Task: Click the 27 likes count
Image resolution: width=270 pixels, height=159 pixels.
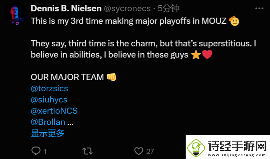Action: pyautogui.click(x=150, y=152)
